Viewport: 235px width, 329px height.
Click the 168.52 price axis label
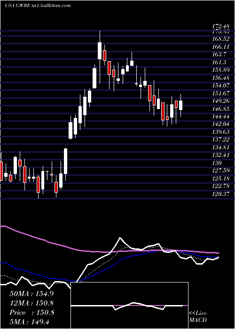(x=221, y=39)
